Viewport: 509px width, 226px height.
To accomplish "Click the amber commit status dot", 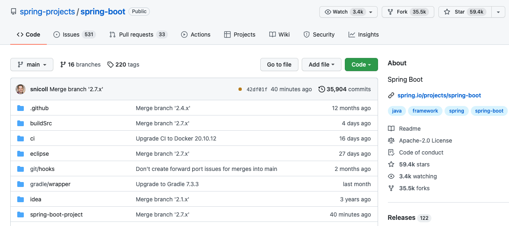I will pos(240,89).
